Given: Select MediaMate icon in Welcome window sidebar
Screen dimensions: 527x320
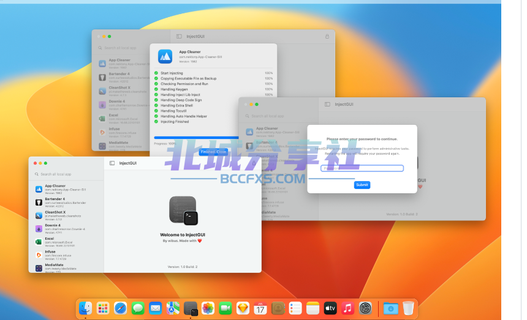Looking at the screenshot, I should tap(39, 268).
